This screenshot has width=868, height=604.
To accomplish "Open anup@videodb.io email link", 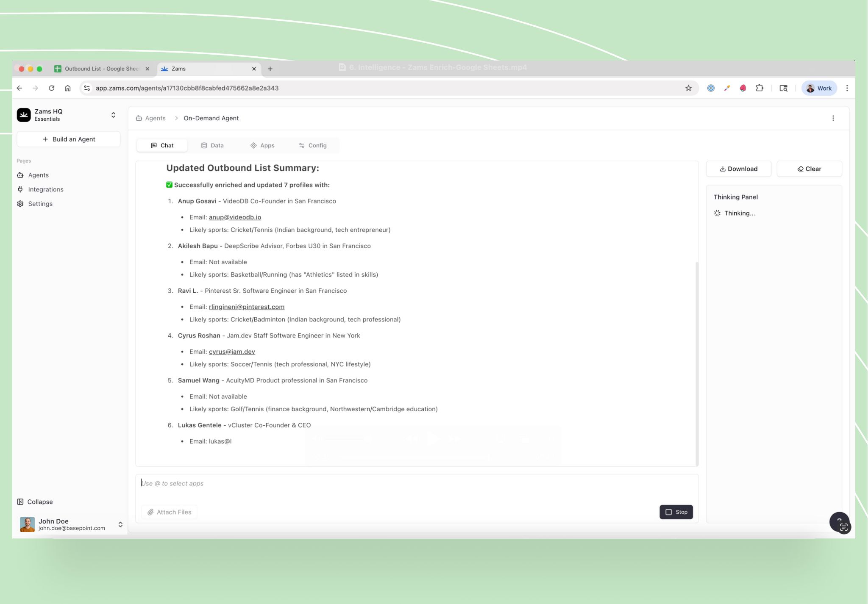I will coord(235,217).
